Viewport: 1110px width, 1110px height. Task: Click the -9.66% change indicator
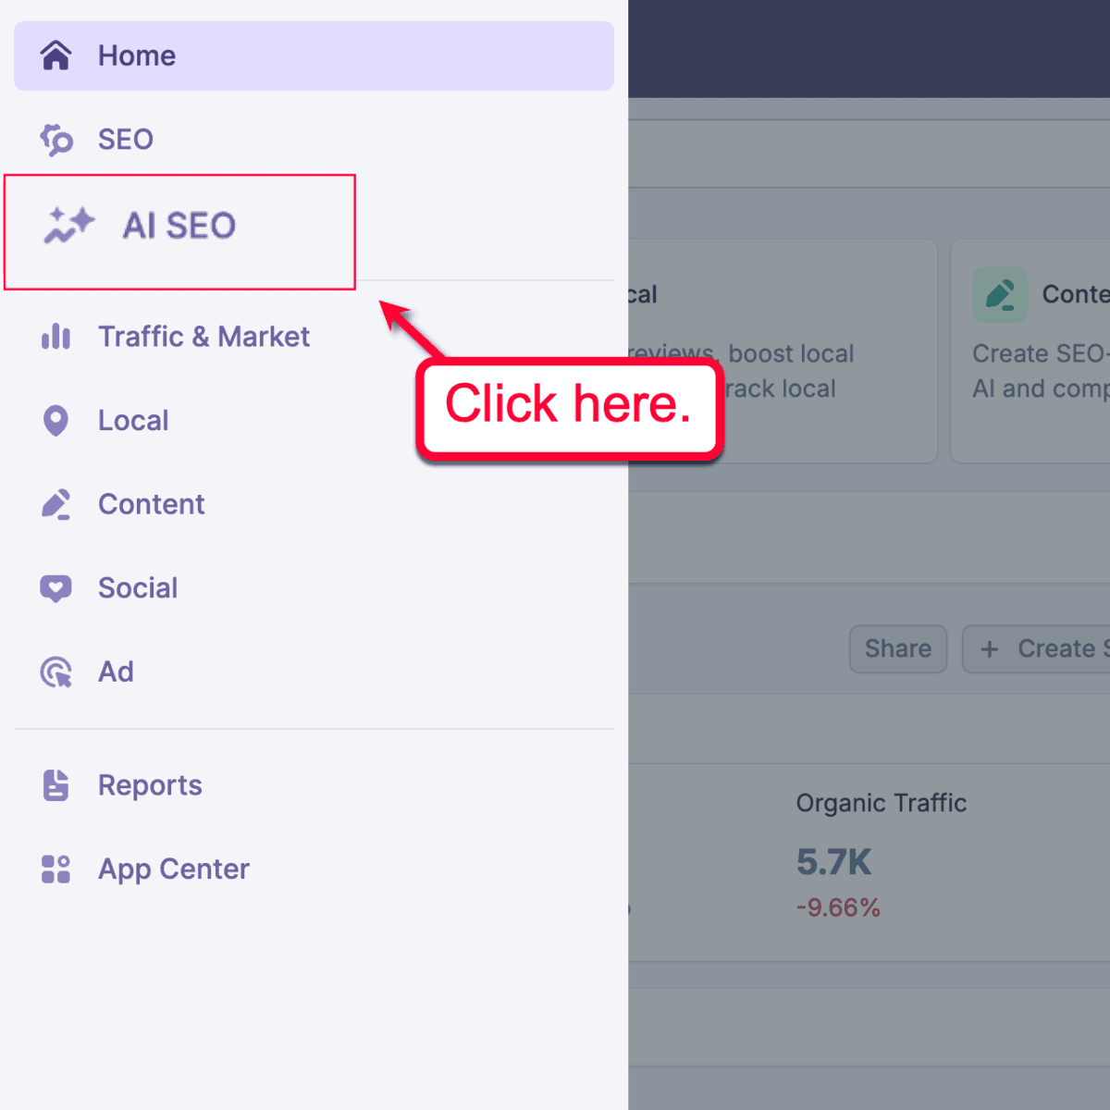coord(838,907)
